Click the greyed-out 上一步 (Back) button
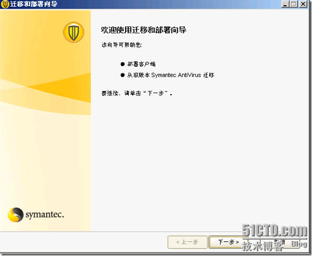Viewport: 312px width, 256px height. [x=187, y=242]
